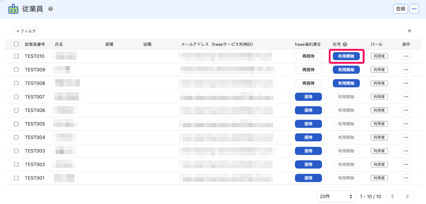Click the 役職 column header
Viewport: 426px width, 204px height.
(147, 44)
